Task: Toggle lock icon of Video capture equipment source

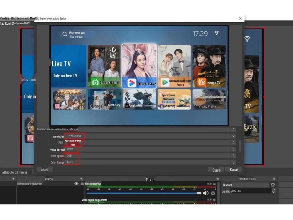Action: point(82,184)
